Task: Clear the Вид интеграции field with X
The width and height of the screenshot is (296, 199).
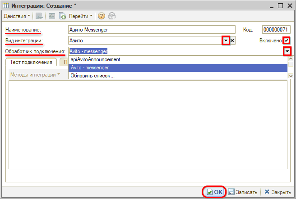Action: [232, 41]
